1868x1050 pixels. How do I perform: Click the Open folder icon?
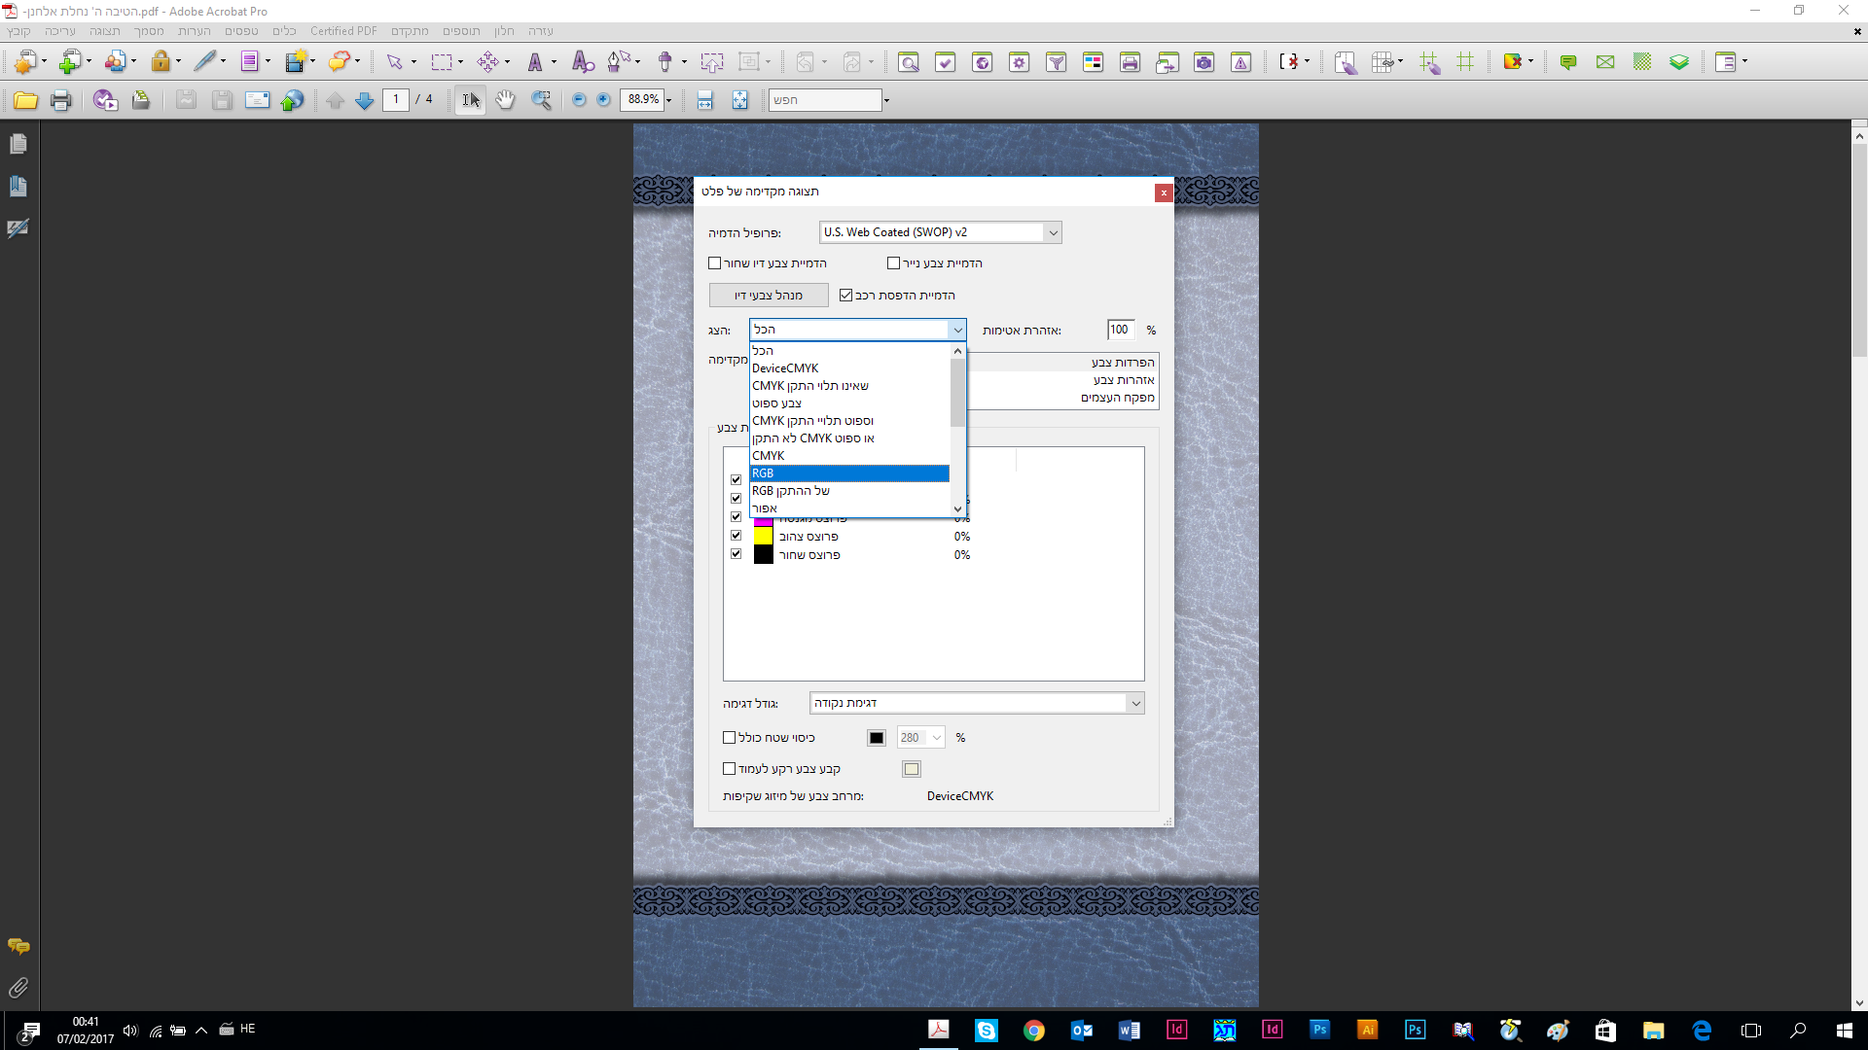pyautogui.click(x=25, y=100)
